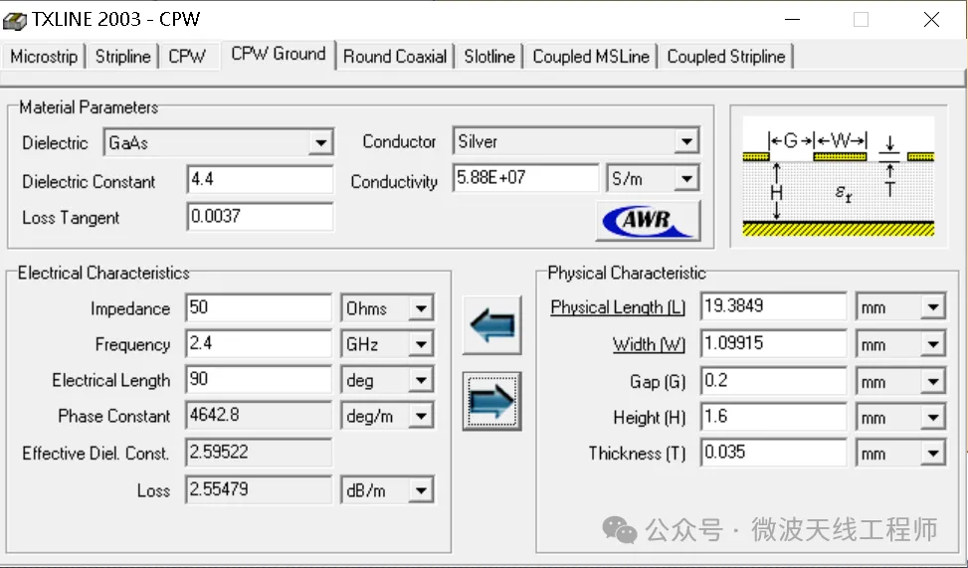Open the Impedance Ohms unit dropdown
The width and height of the screenshot is (968, 568).
tap(421, 308)
